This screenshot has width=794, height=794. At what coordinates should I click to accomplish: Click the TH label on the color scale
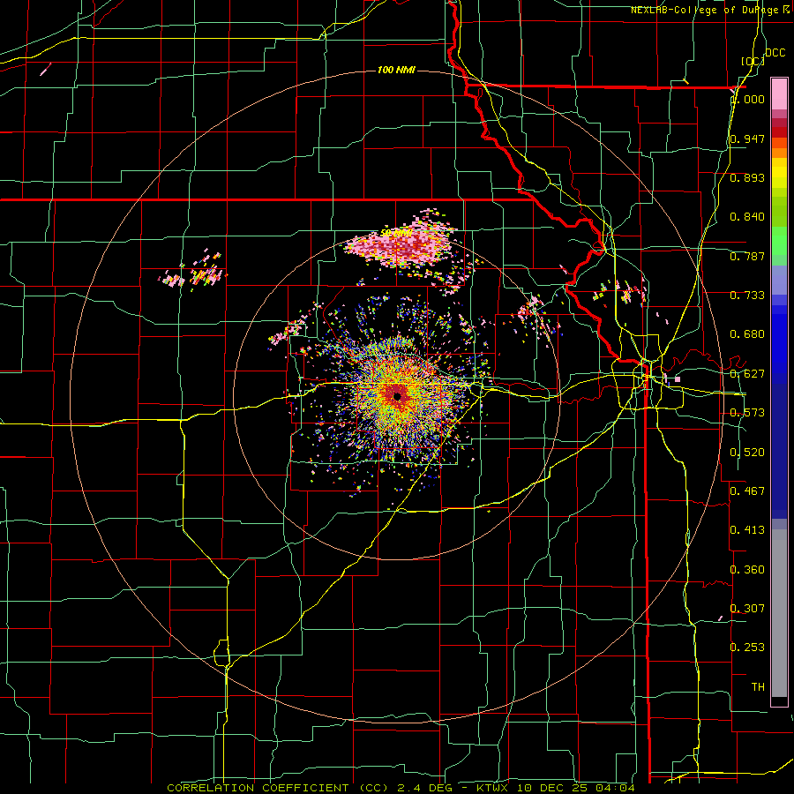pyautogui.click(x=758, y=687)
